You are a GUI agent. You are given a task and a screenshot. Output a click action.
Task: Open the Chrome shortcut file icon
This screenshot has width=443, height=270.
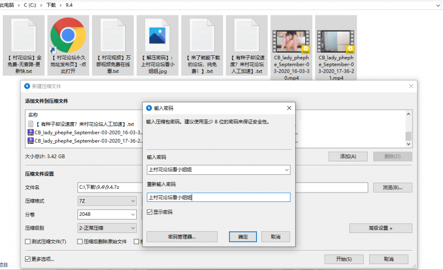(68, 35)
